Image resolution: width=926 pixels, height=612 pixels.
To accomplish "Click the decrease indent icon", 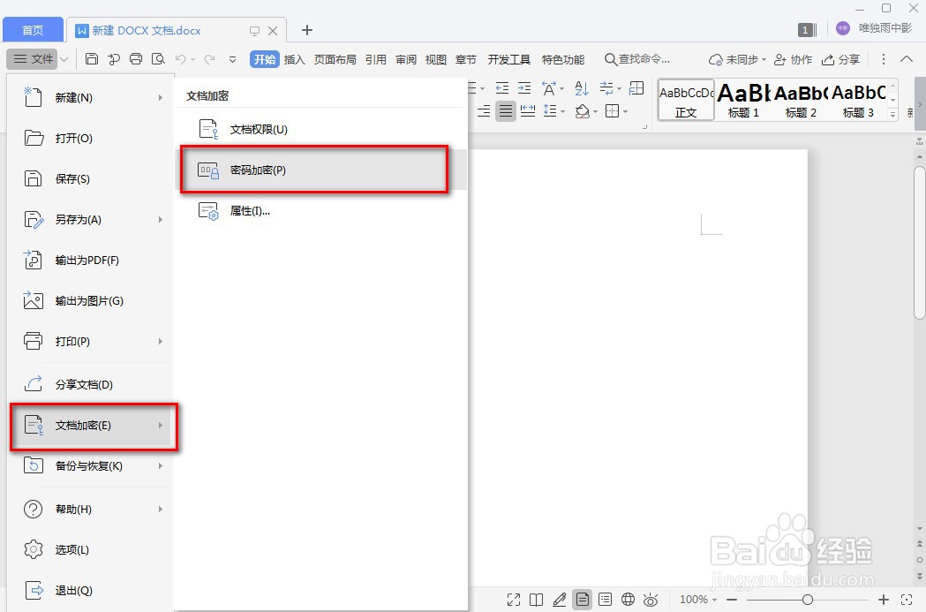I will (502, 88).
